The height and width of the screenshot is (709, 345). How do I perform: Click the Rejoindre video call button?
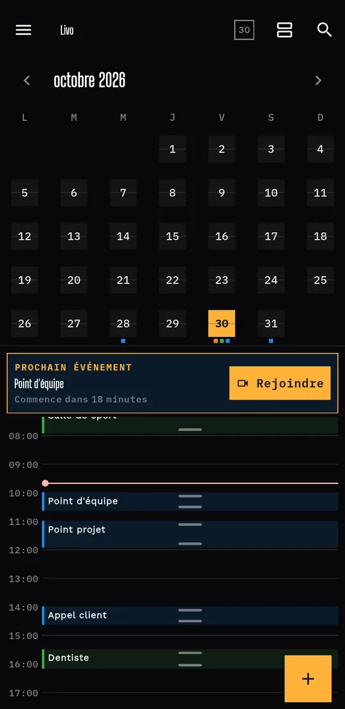[x=280, y=383]
